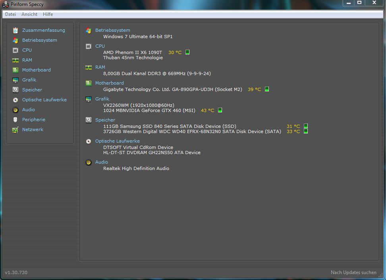386x280 pixels.
Task: Click the memory icon beside RAM heading in summary
Action: pos(89,67)
